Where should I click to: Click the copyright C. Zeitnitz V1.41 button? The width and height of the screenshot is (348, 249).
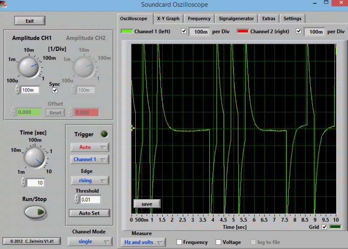pos(32,241)
